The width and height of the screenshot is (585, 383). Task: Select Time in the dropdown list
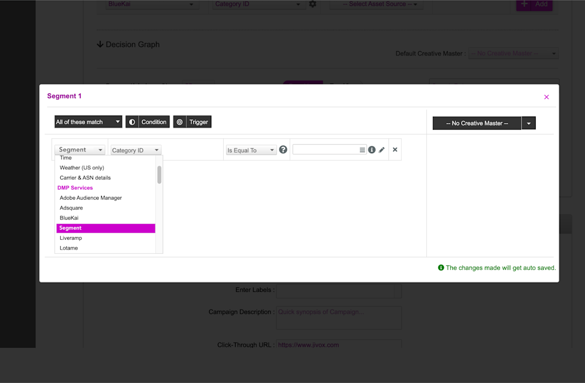(x=66, y=158)
